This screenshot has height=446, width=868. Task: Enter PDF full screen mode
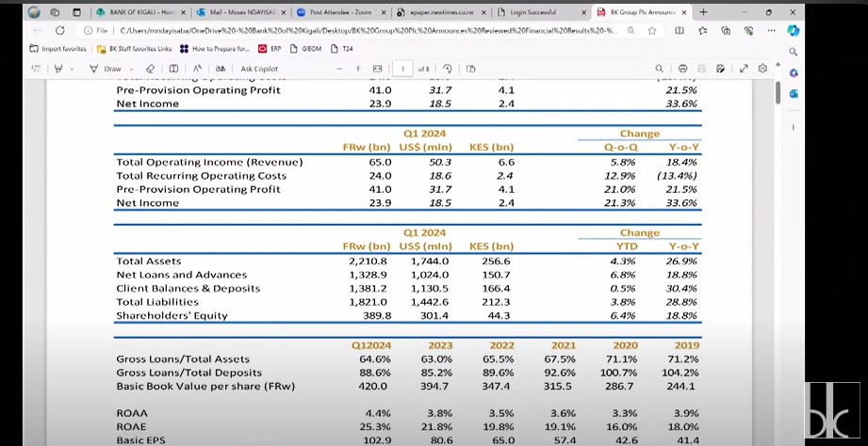coord(742,69)
